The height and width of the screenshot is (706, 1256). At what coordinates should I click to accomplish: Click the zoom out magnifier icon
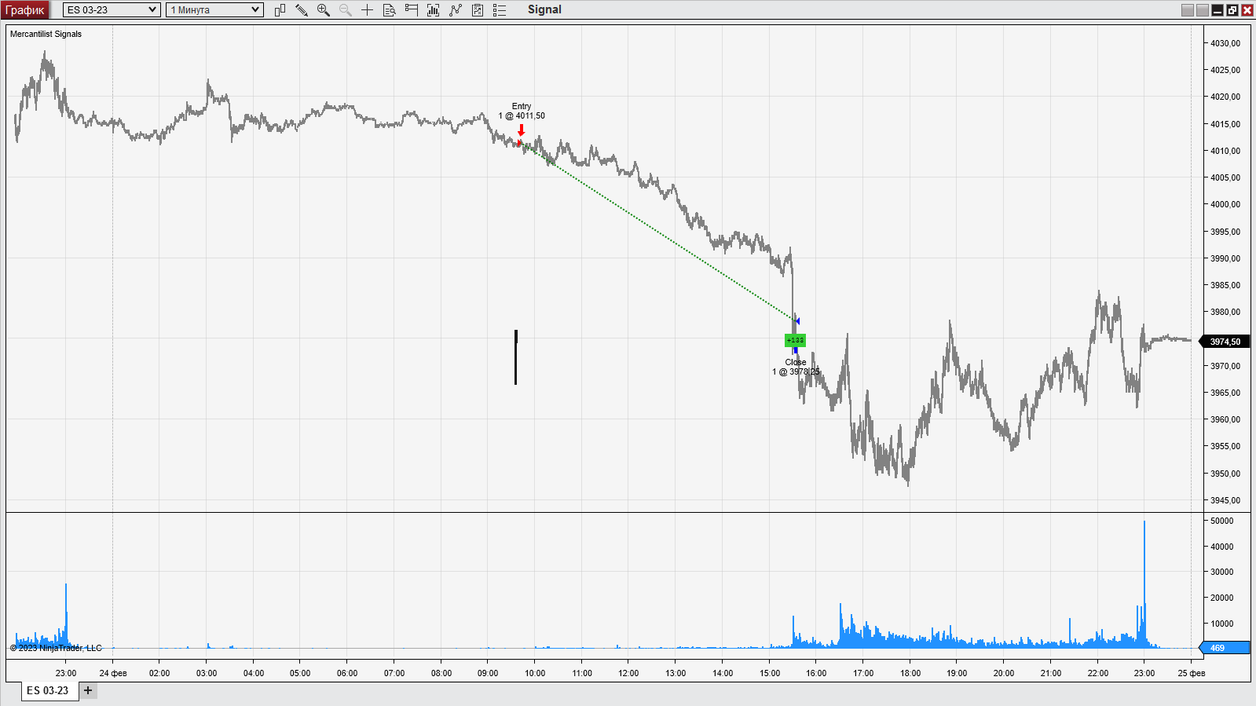345,10
